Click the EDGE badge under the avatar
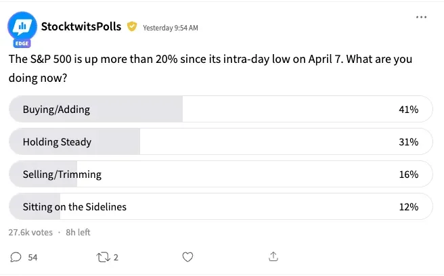Screen dimensions: 444x276 22,43
